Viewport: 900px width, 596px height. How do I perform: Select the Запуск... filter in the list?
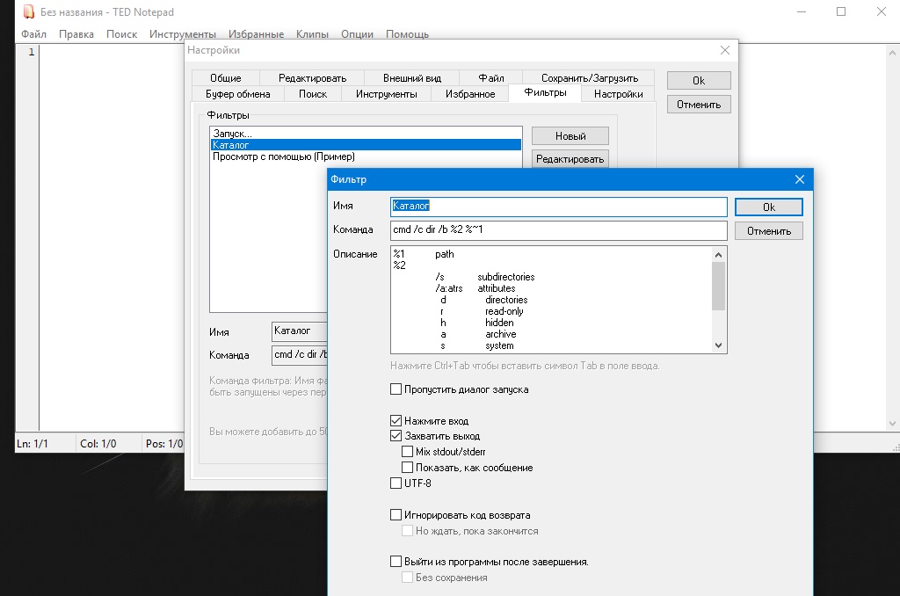[367, 134]
